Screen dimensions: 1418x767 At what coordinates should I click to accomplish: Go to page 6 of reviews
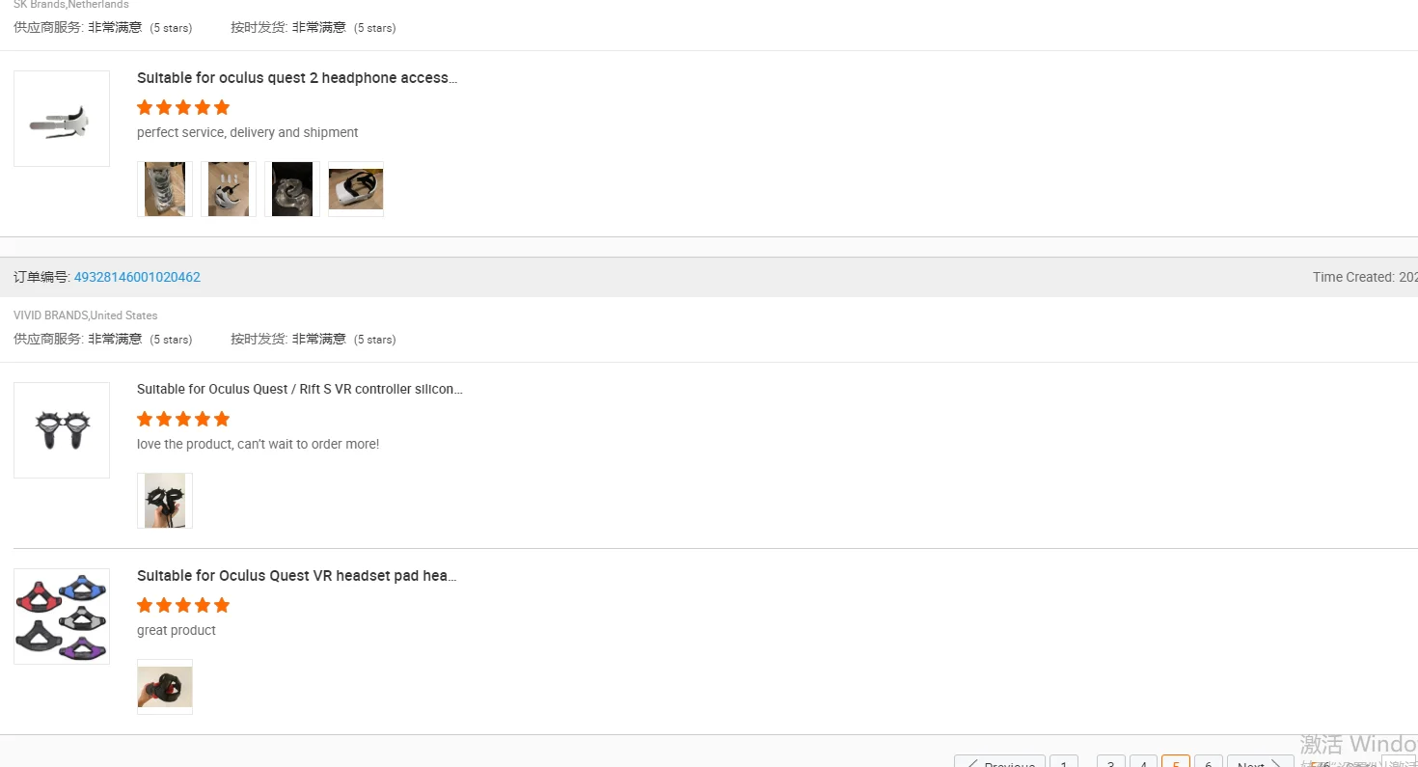pos(1209,761)
